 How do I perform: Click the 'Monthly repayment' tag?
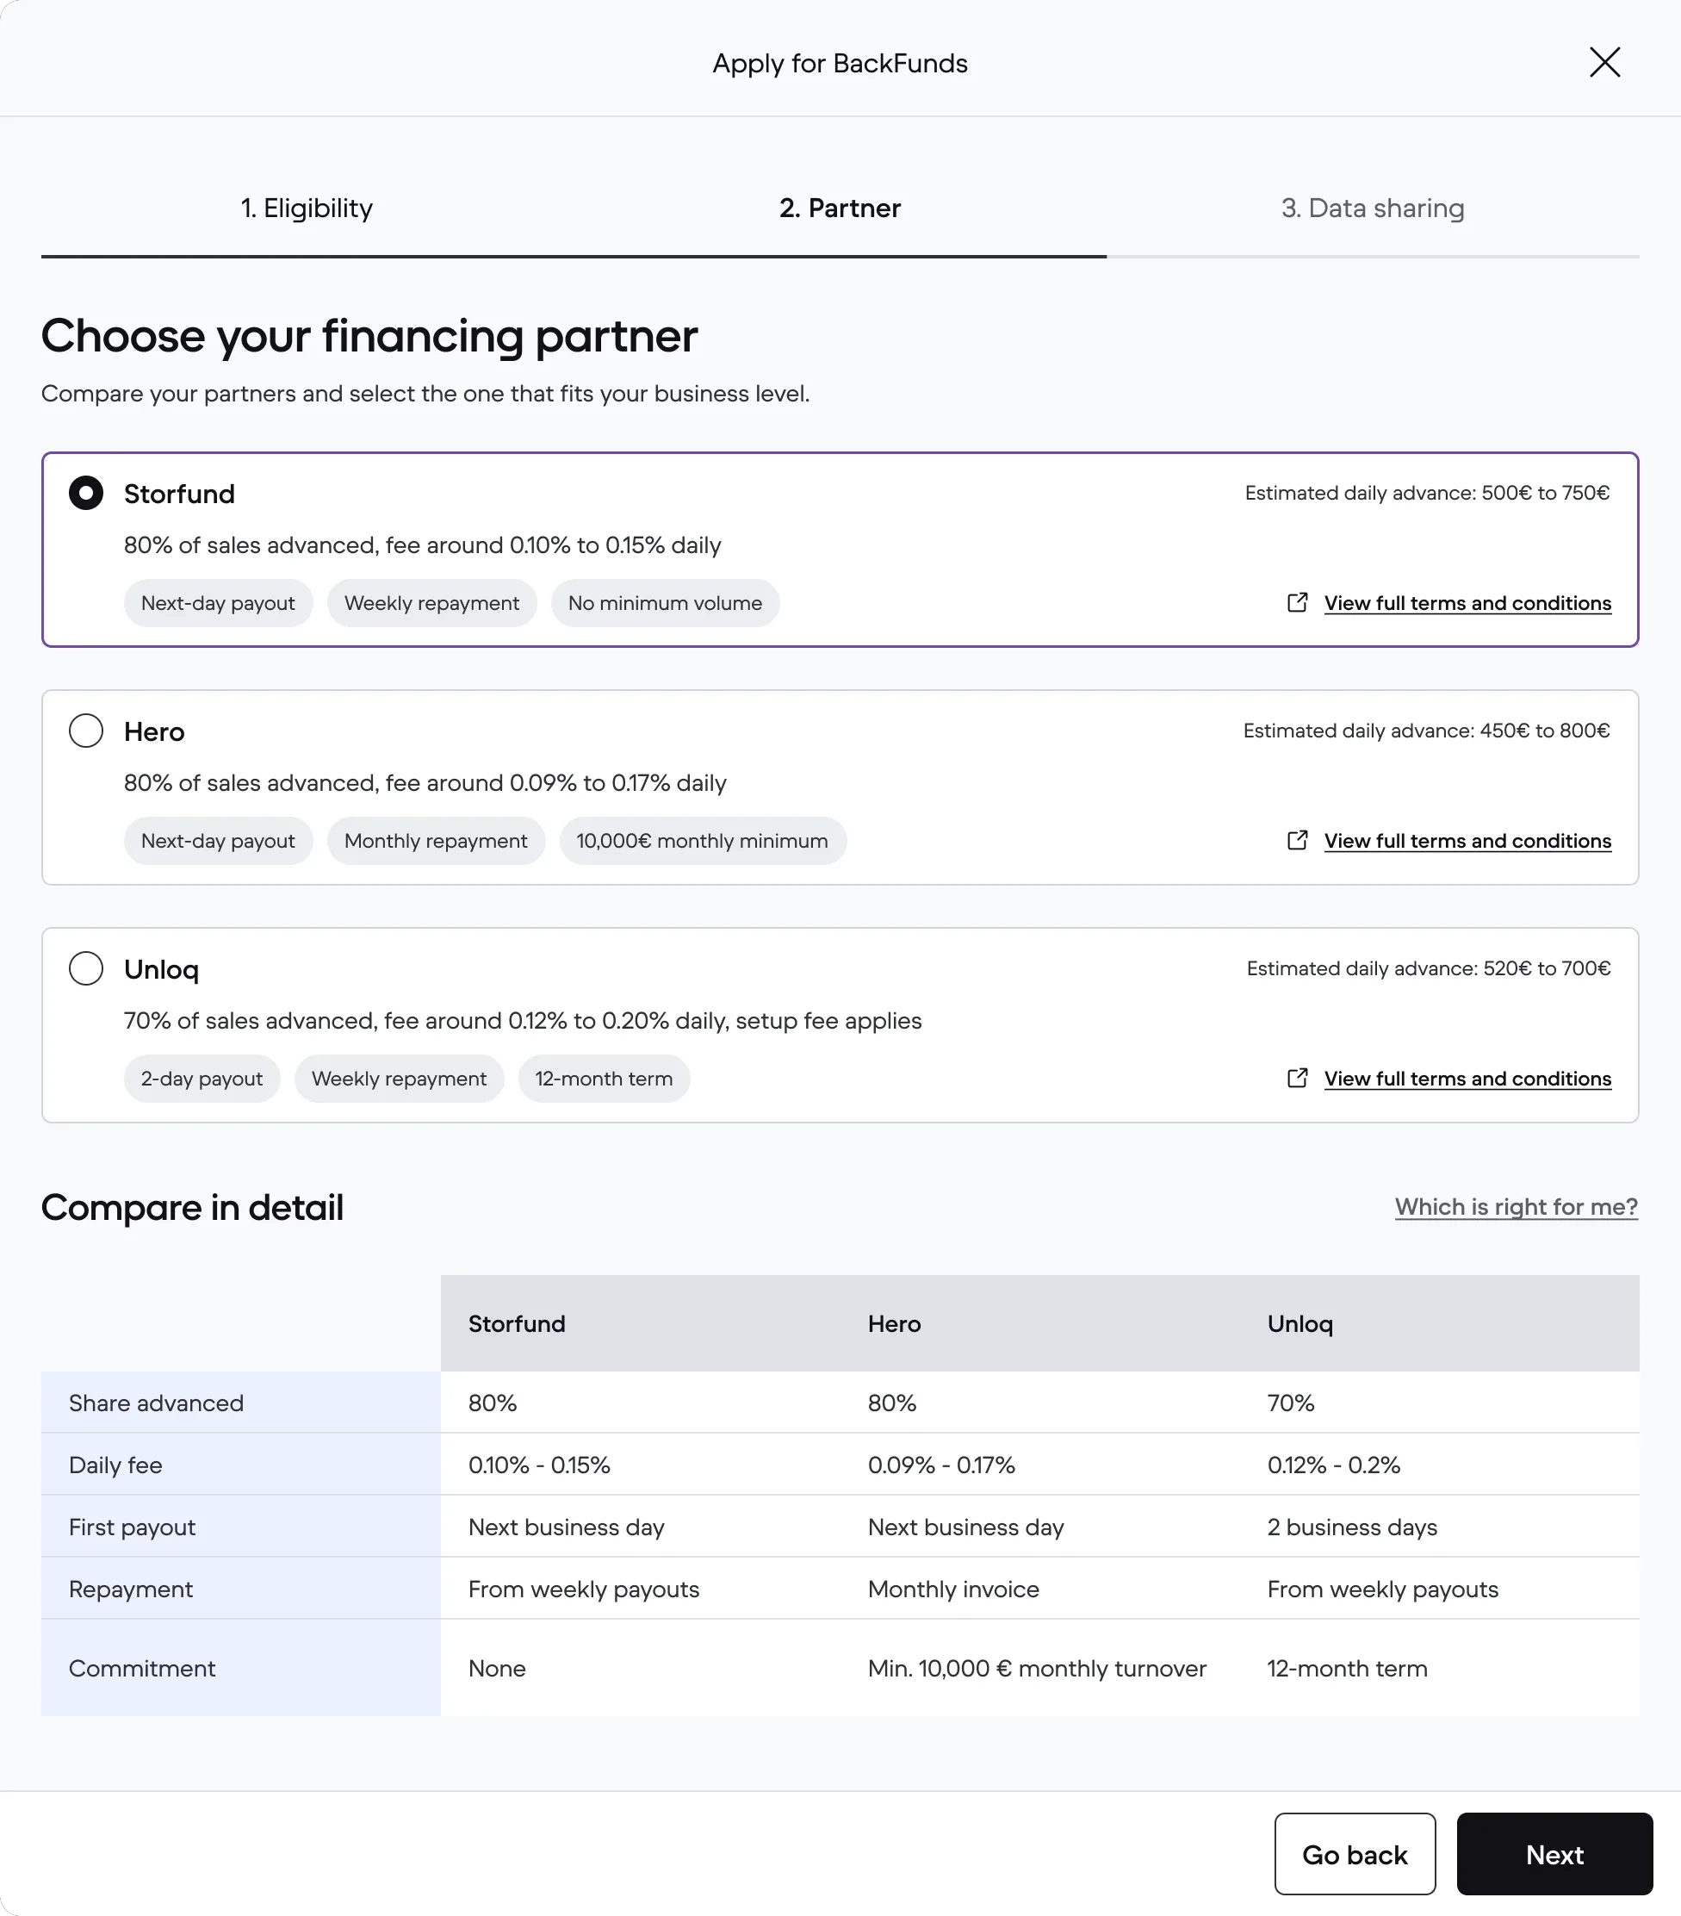pos(436,841)
